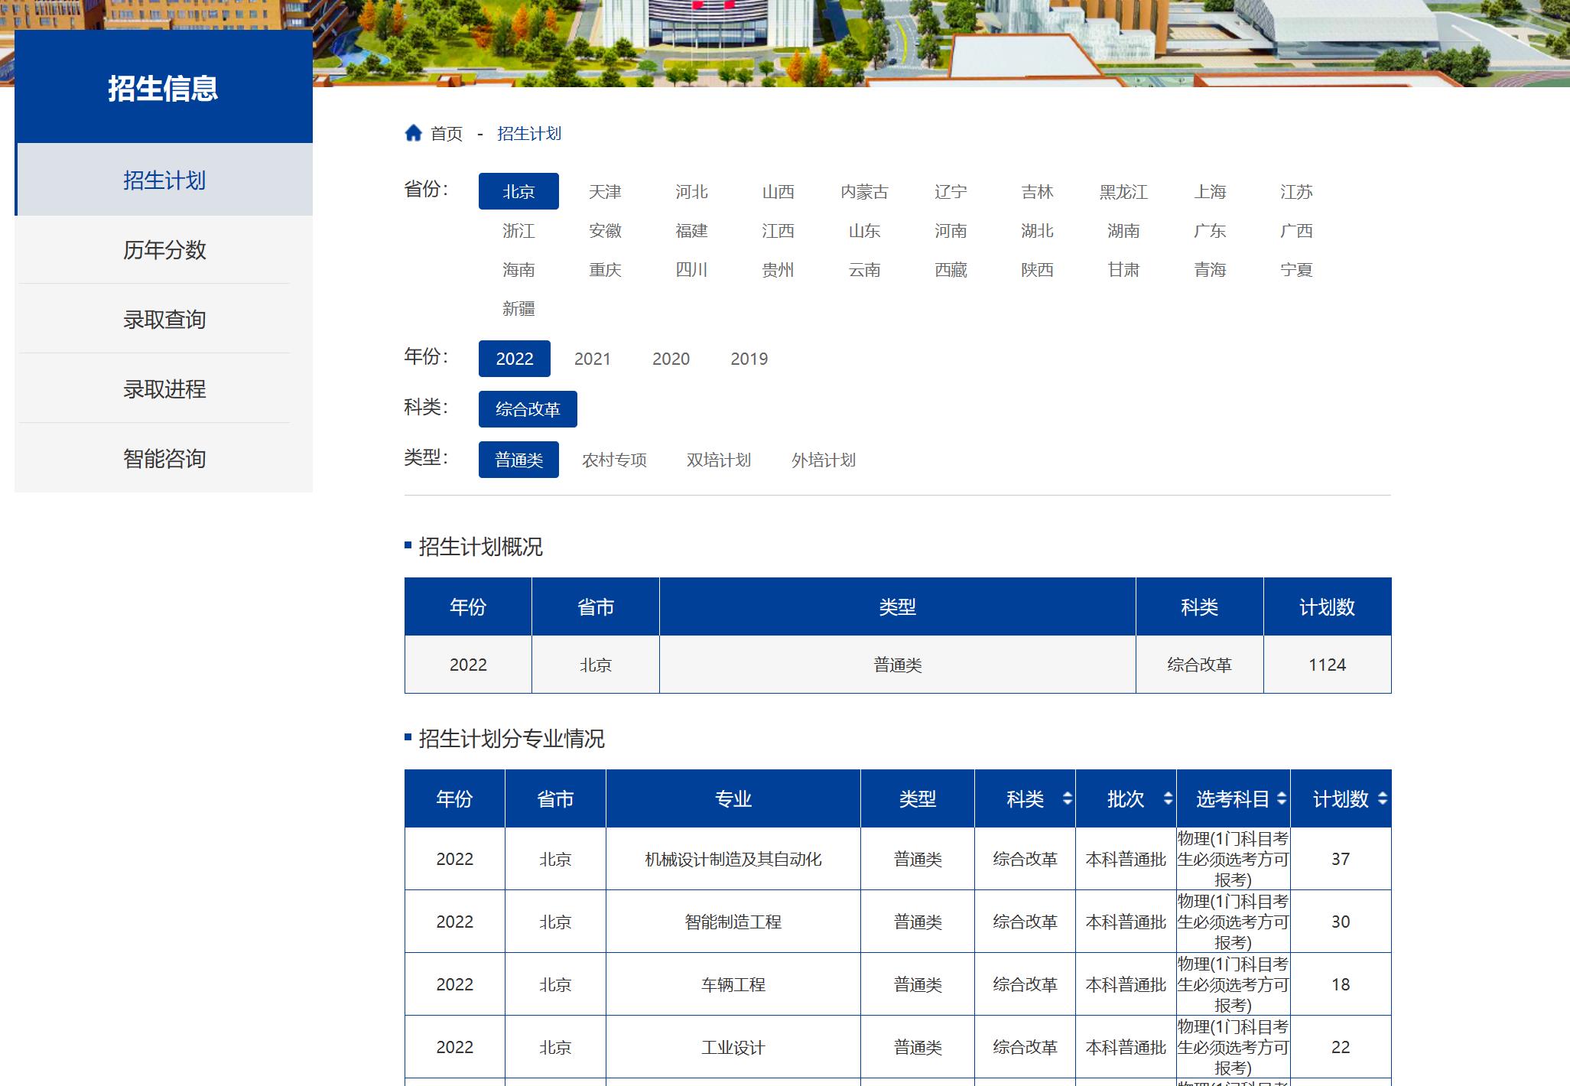1570x1086 pixels.
Task: Click 招生计划 breadcrumb link
Action: point(528,134)
